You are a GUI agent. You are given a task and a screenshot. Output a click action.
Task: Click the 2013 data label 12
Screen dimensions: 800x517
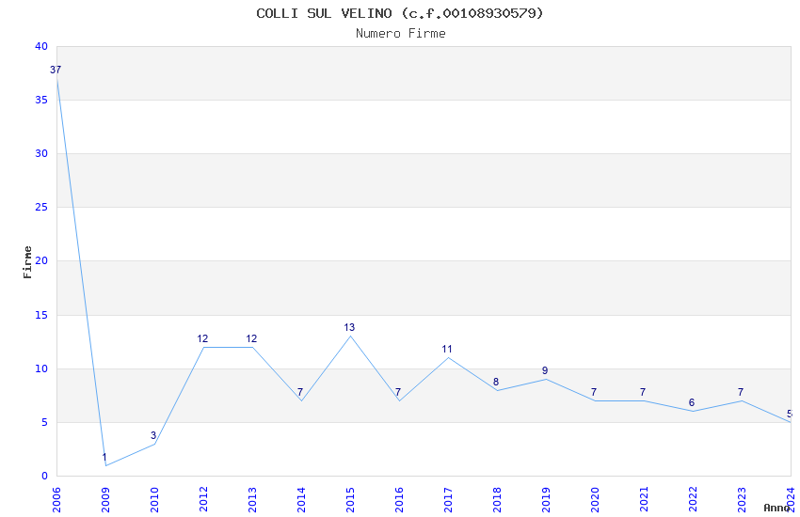(x=251, y=338)
